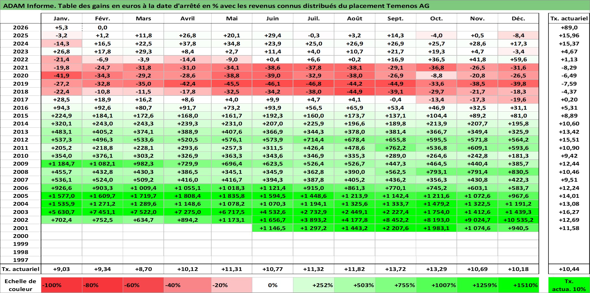
Task: Select cell -46,8 for July 2019
Action: pos(313,84)
